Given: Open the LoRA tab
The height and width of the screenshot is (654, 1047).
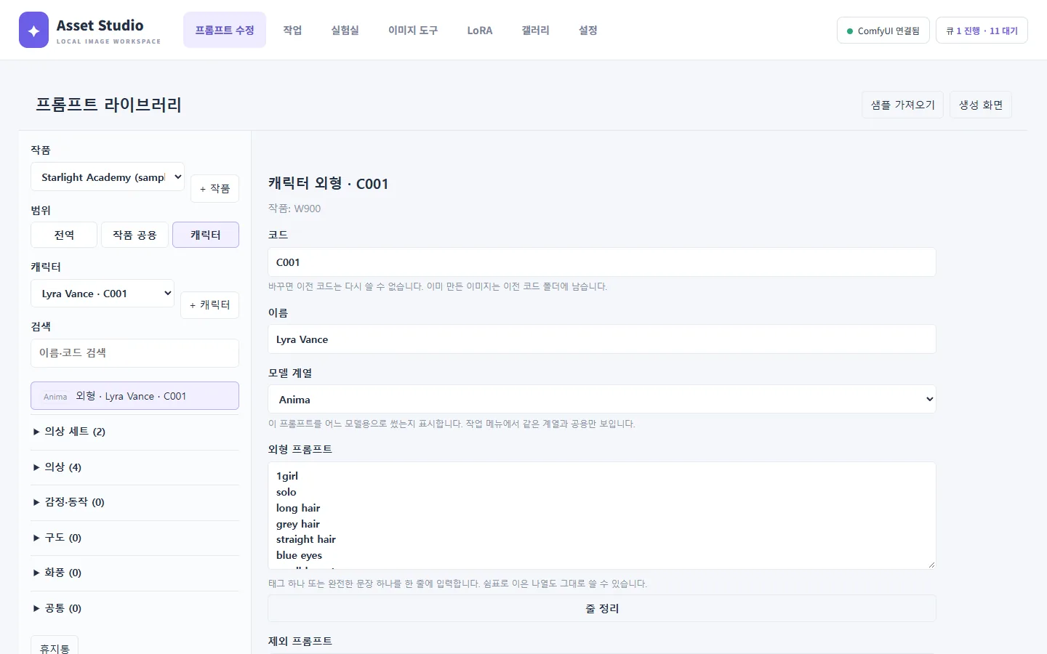Looking at the screenshot, I should coord(480,30).
